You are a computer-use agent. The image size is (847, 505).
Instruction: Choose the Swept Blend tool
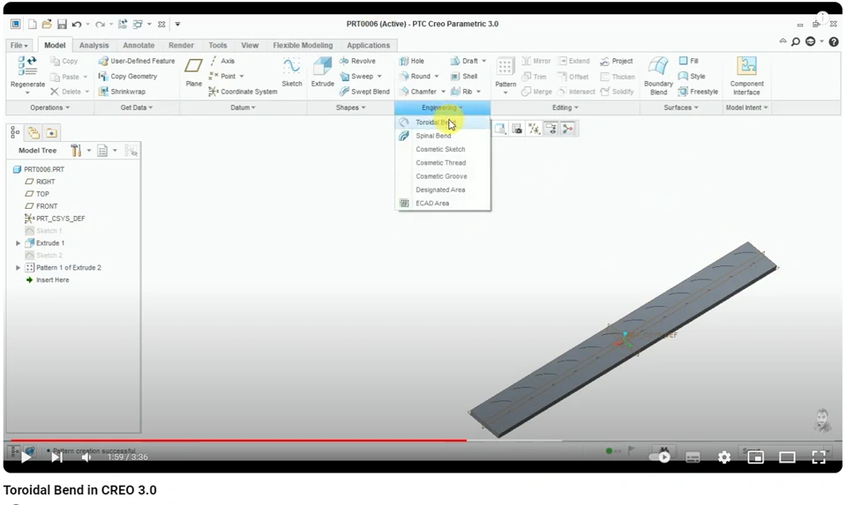[x=364, y=92]
